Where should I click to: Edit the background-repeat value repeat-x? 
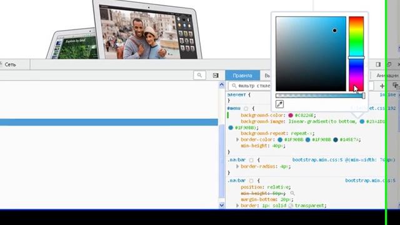[x=301, y=133]
